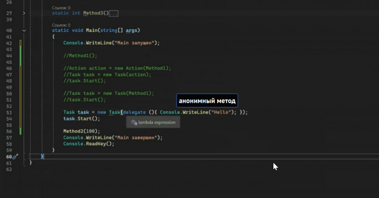Image resolution: width=379 pixels, height=198 pixels.
Task: Expand the collapsed '...' box after Method3()
Action: [x=114, y=13]
